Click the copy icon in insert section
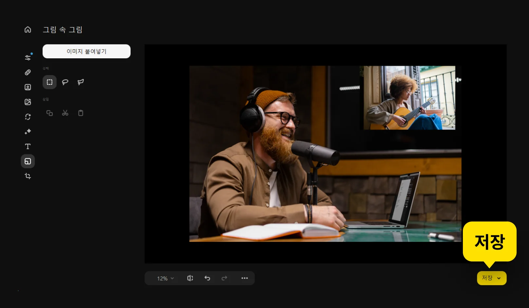Viewport: 529px width, 308px height. (x=49, y=113)
